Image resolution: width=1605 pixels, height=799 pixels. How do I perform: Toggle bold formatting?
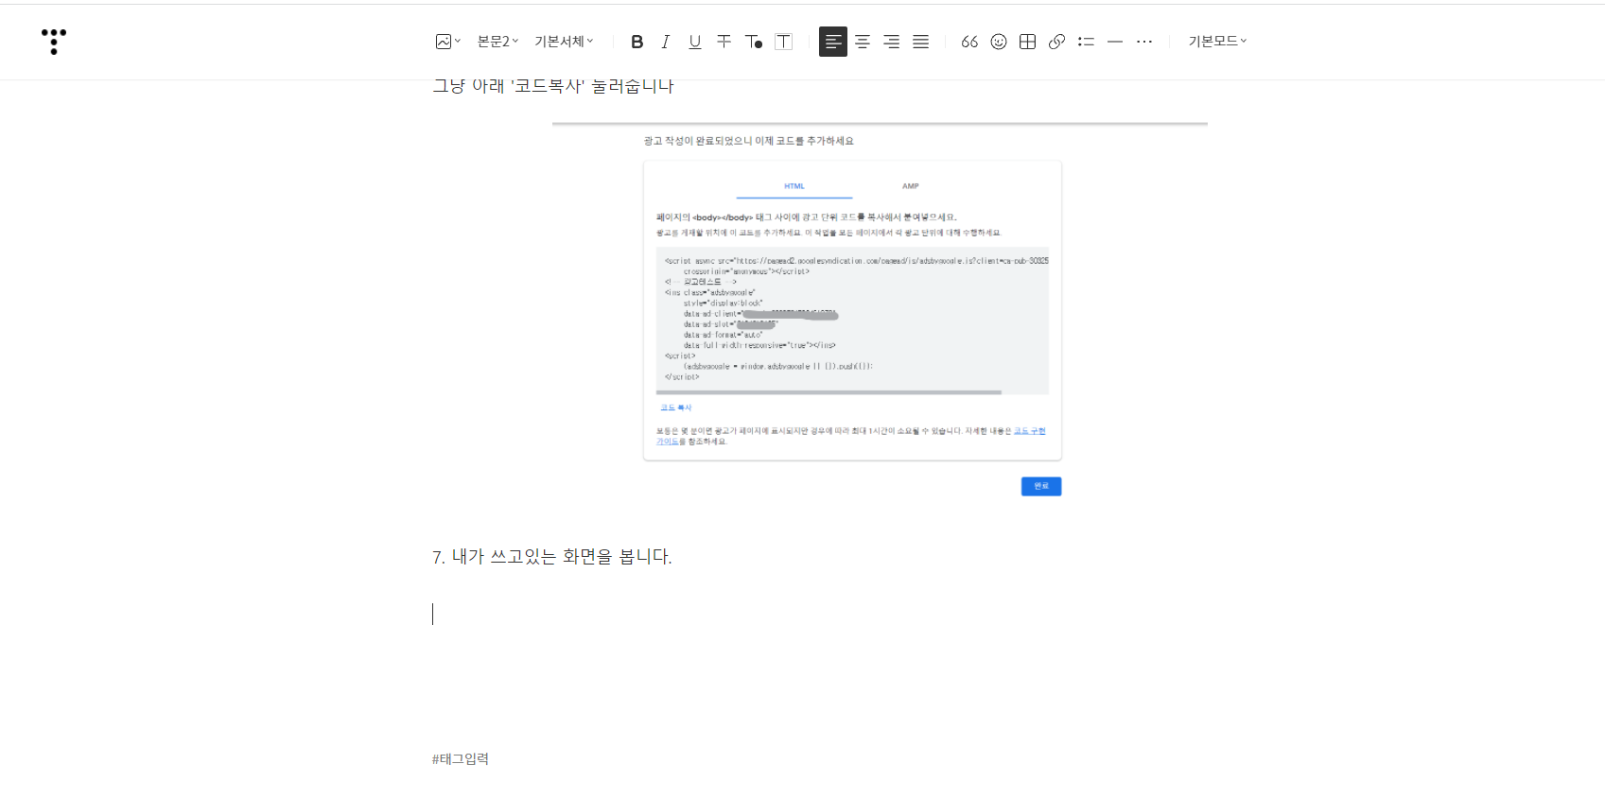pyautogui.click(x=637, y=42)
